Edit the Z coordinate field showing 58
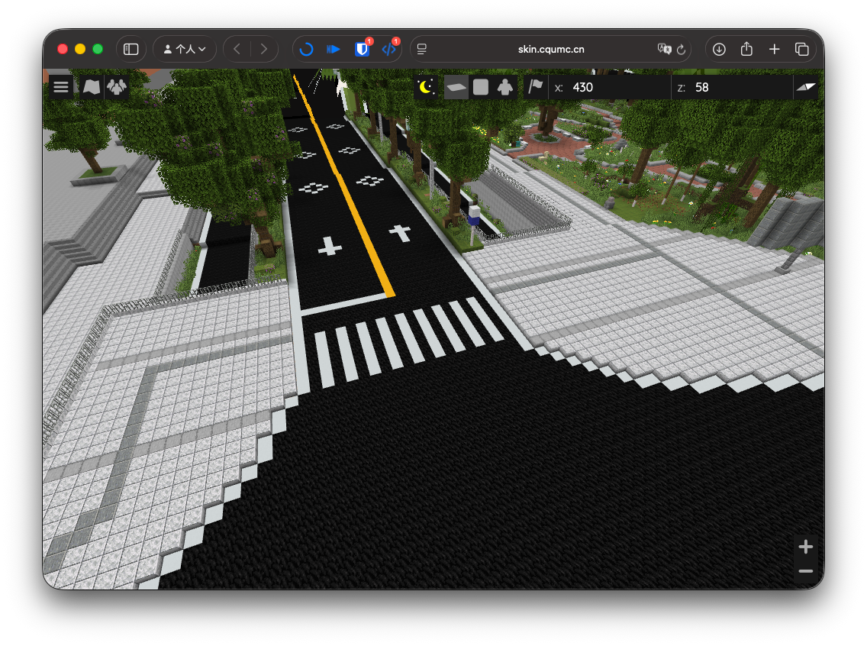867x646 pixels. (x=732, y=87)
